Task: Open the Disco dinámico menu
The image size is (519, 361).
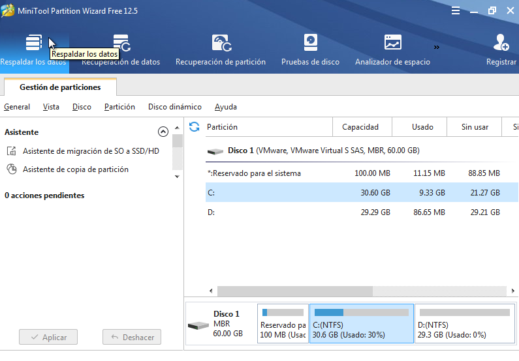Action: tap(174, 107)
